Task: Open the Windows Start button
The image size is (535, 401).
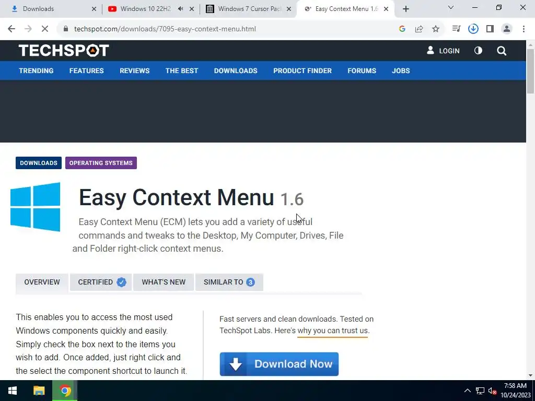Action: pyautogui.click(x=13, y=391)
